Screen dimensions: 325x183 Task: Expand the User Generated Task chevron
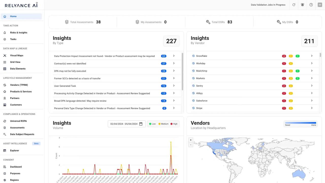click(x=174, y=86)
